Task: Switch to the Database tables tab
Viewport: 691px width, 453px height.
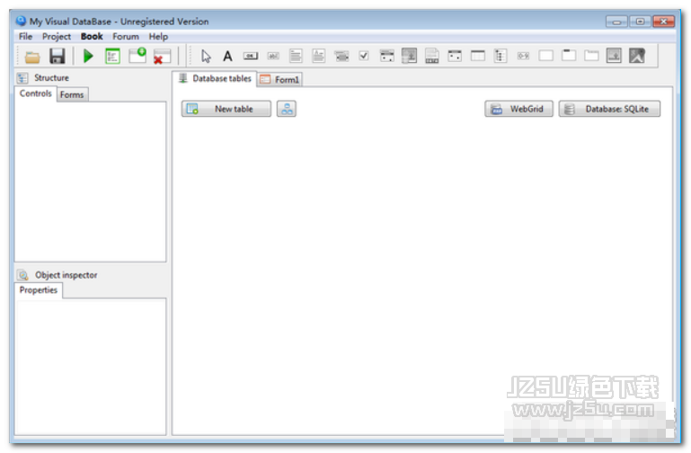Action: [215, 78]
